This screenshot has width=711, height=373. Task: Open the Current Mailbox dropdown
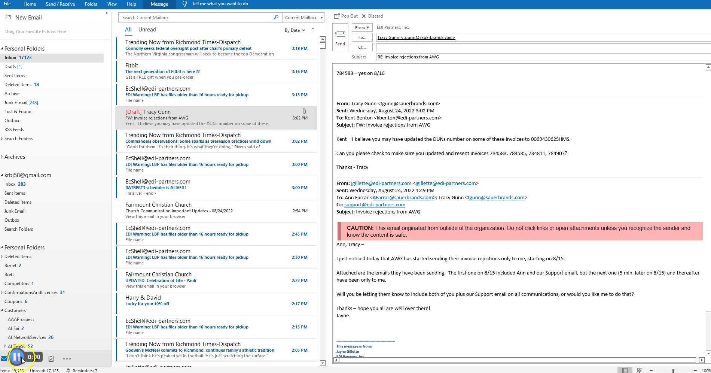click(302, 17)
